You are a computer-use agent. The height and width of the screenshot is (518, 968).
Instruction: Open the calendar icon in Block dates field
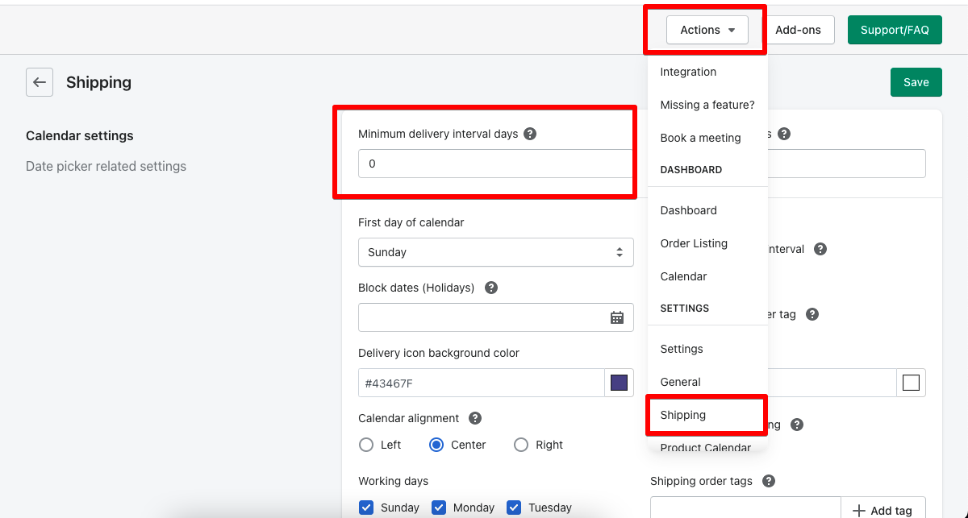click(x=617, y=317)
